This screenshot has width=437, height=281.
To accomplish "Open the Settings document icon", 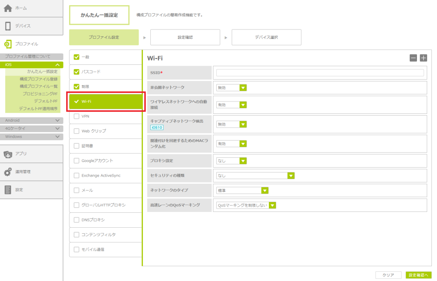I will [8, 190].
